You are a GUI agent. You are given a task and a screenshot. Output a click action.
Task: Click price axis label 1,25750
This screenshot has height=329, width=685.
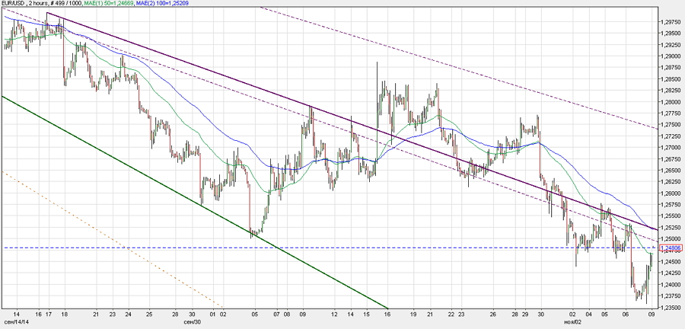(x=672, y=204)
